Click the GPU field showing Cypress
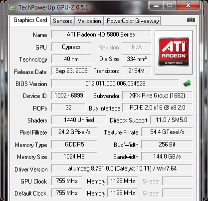Image resolution: width=208 pixels, height=201 pixels. (x=71, y=47)
